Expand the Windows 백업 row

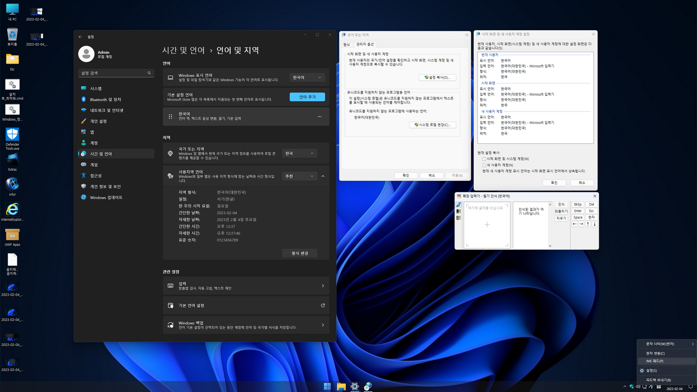[246, 325]
